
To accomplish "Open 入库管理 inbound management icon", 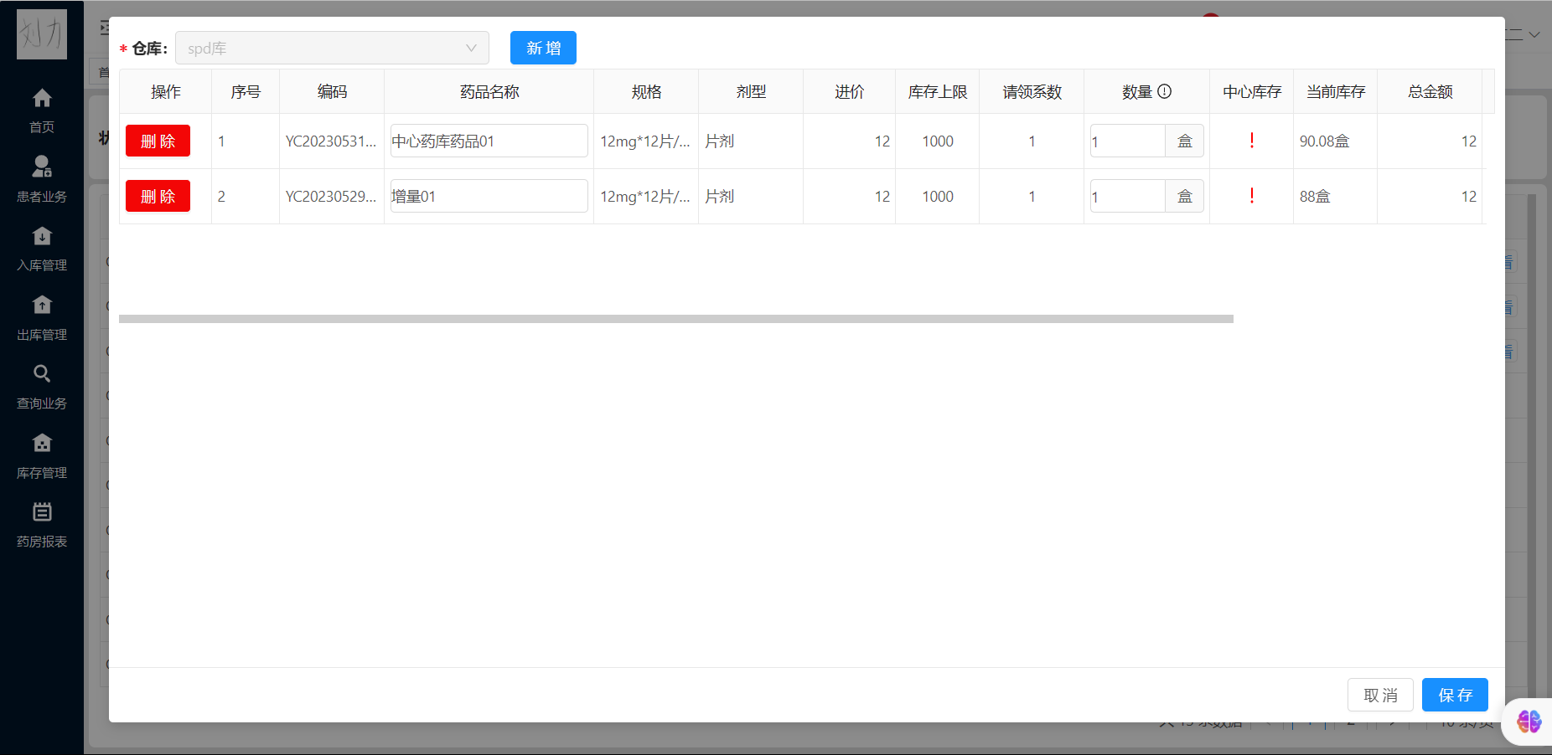I will (42, 236).
